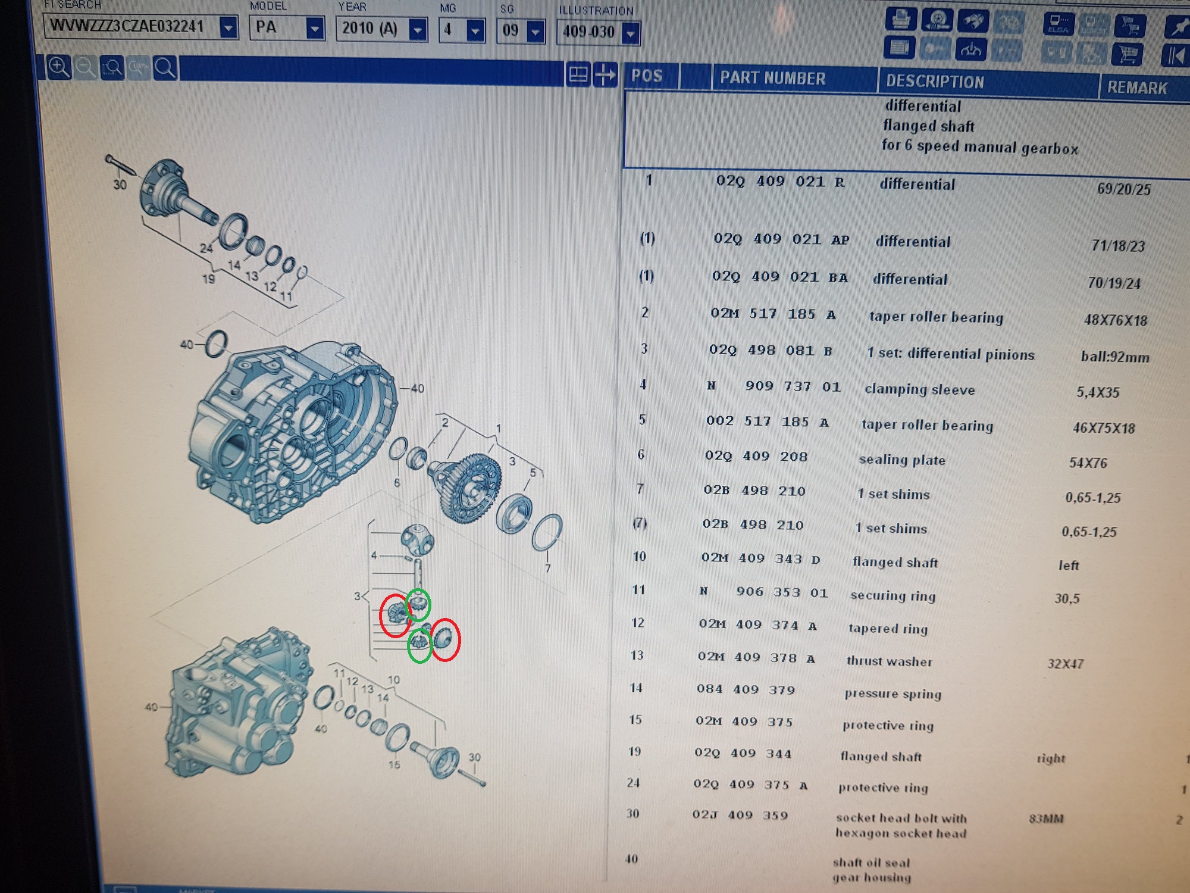Open the YEAR dropdown showing 2010 (A)
The height and width of the screenshot is (893, 1190).
click(x=418, y=29)
